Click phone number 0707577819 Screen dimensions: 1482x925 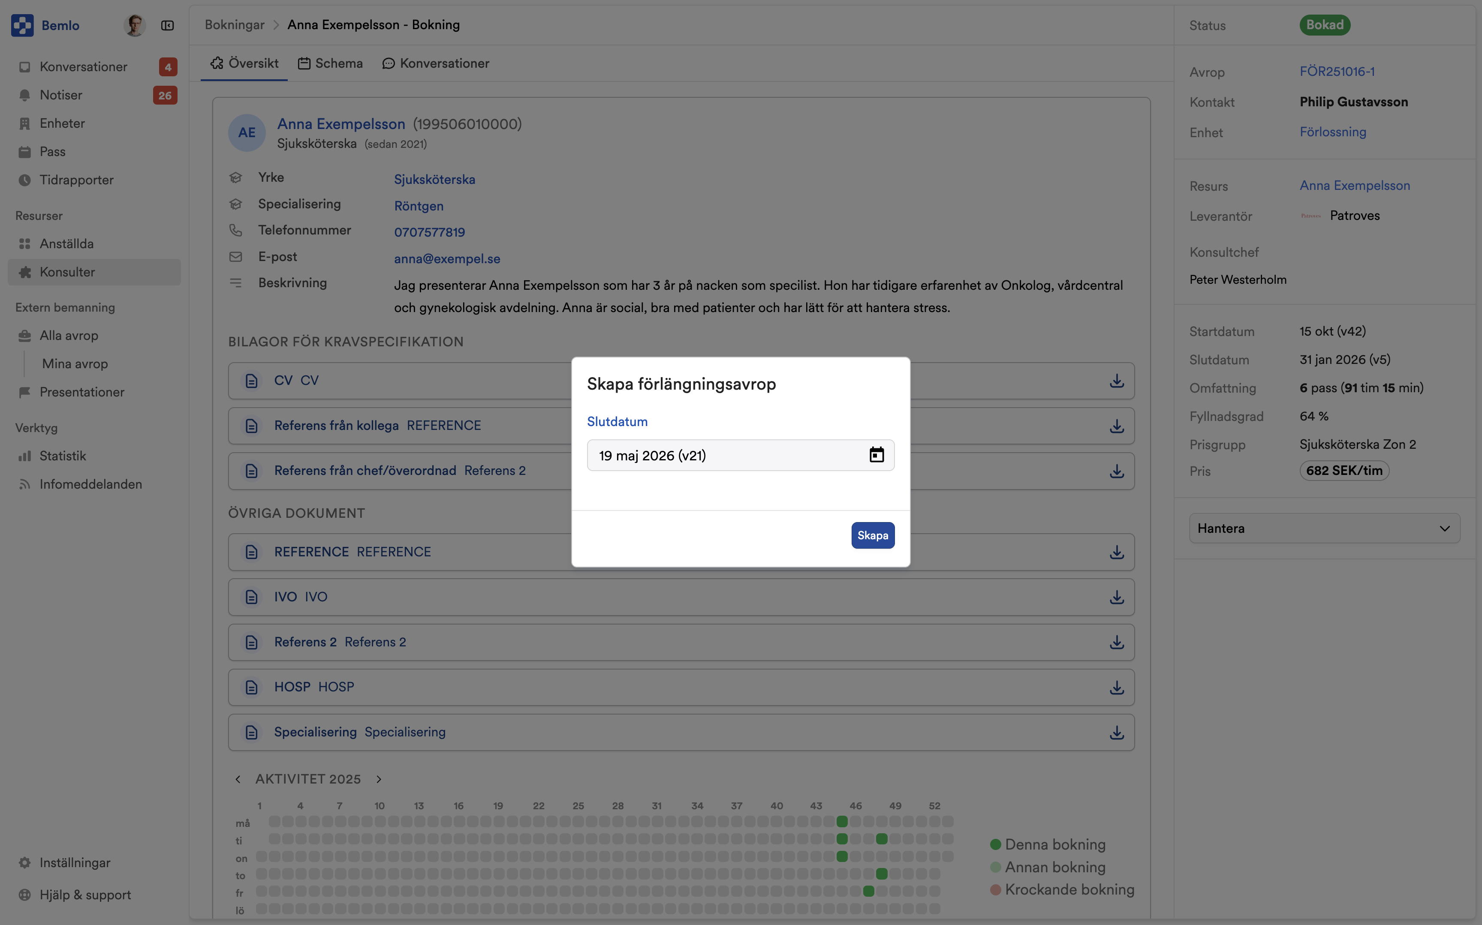[430, 232]
